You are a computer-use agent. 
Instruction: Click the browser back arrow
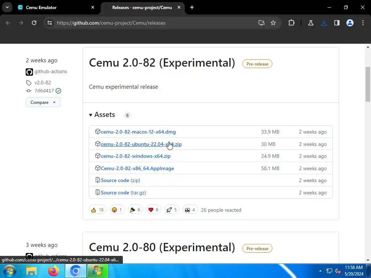(8, 23)
